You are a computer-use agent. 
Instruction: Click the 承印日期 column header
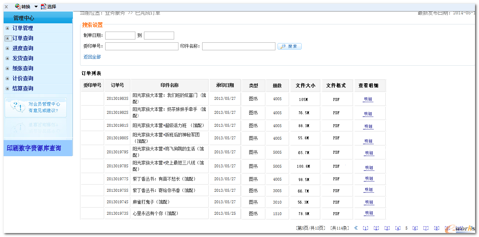coord(225,85)
